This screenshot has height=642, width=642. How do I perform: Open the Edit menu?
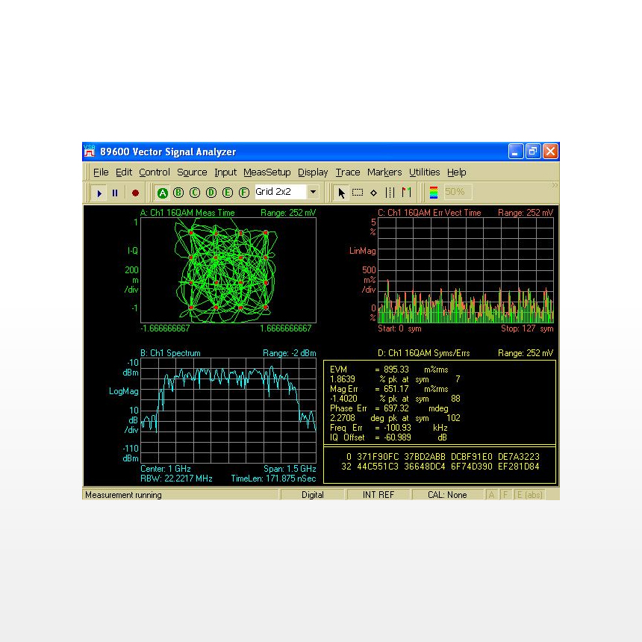click(124, 172)
